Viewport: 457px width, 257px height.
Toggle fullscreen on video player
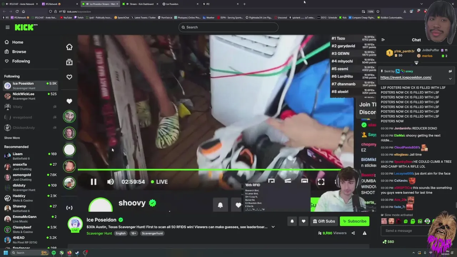pyautogui.click(x=321, y=182)
